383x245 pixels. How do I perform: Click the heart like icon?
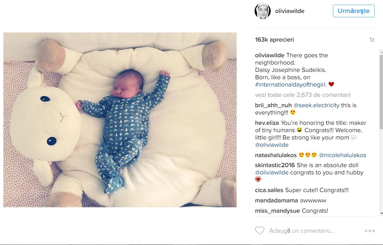coord(260,230)
